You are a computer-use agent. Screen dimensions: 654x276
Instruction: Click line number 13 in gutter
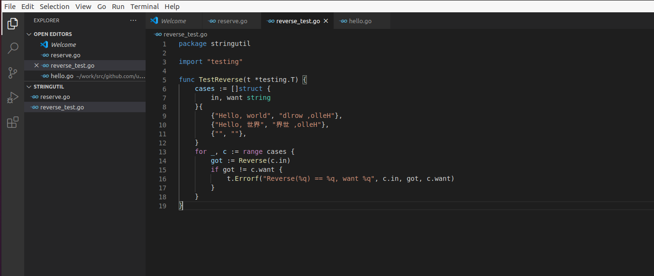point(162,152)
